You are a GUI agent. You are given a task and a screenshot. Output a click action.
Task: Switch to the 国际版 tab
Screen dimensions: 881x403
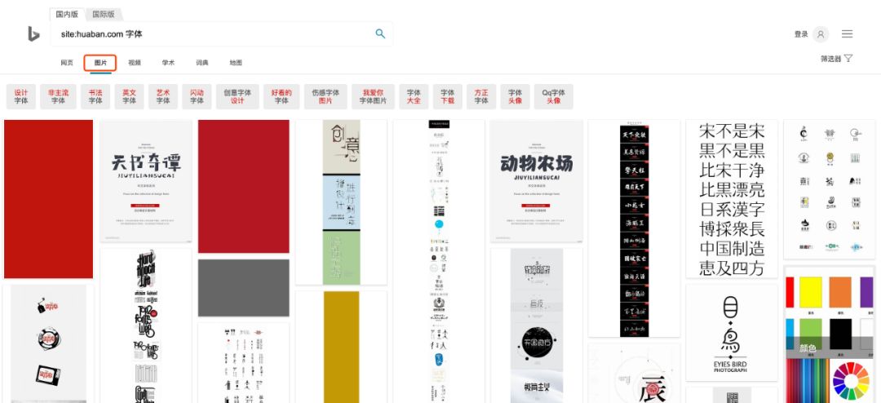104,15
